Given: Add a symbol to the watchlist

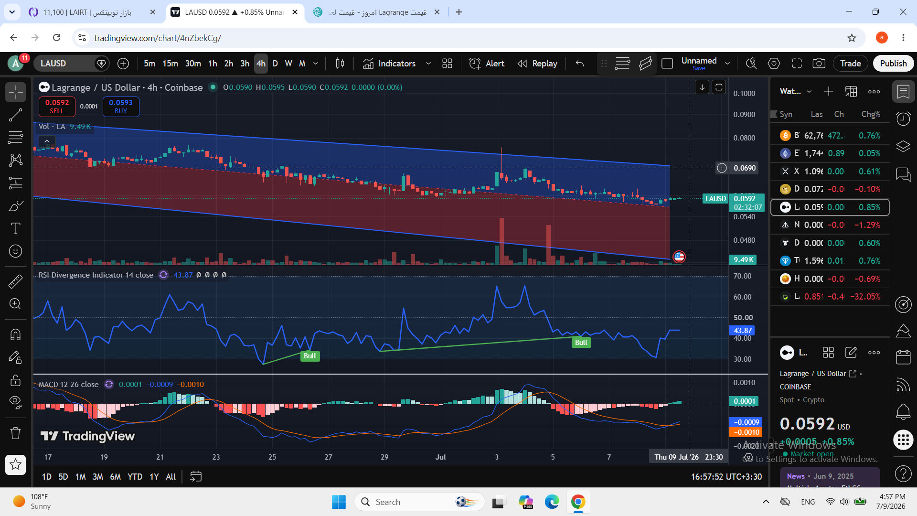Looking at the screenshot, I should tap(829, 91).
